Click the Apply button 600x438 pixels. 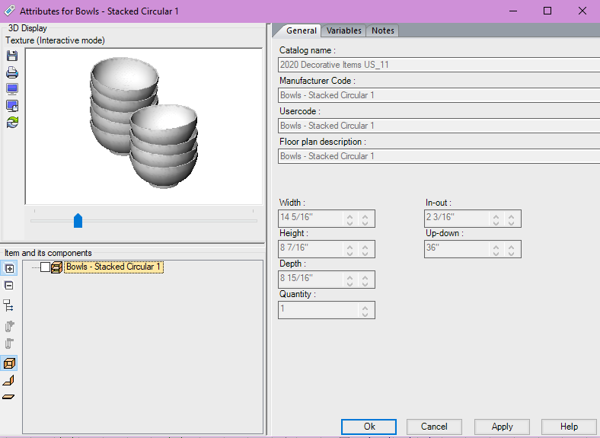[502, 427]
